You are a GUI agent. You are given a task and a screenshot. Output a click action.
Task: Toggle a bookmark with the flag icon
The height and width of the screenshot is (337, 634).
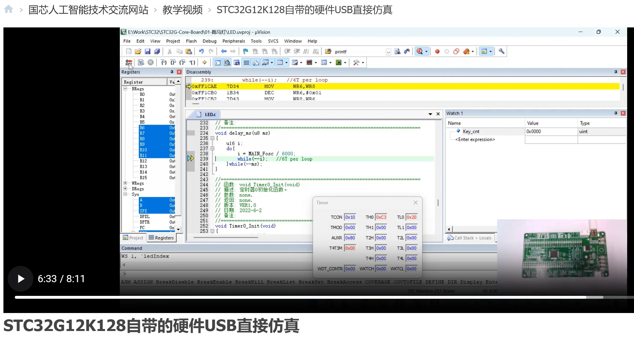(245, 51)
